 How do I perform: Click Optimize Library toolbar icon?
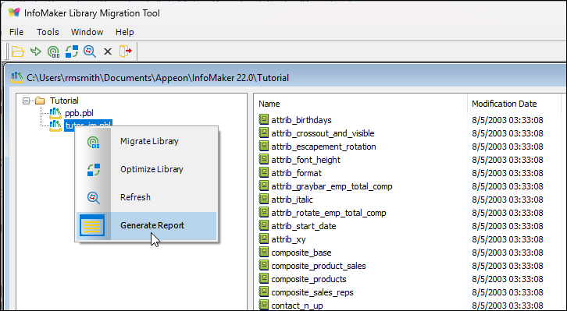pyautogui.click(x=72, y=51)
